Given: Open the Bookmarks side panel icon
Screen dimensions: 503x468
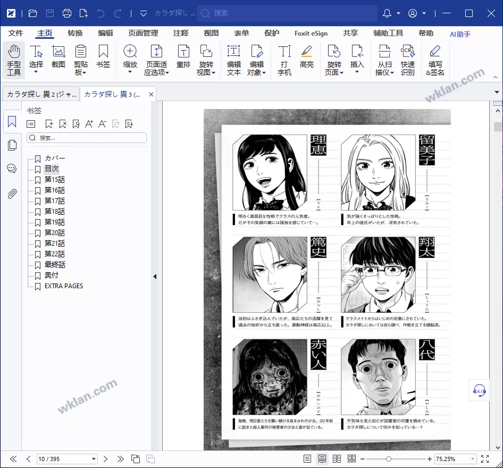Looking at the screenshot, I should point(12,122).
